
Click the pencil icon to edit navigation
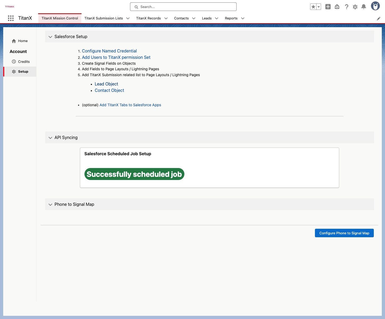(379, 19)
